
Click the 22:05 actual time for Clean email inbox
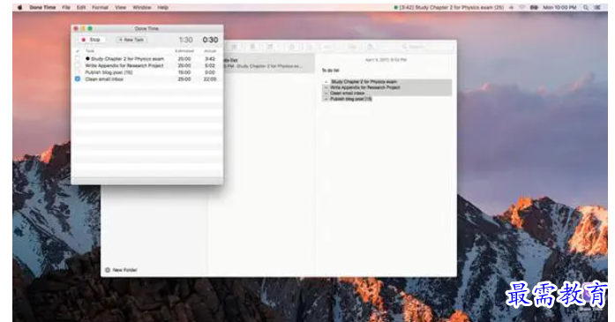click(210, 79)
